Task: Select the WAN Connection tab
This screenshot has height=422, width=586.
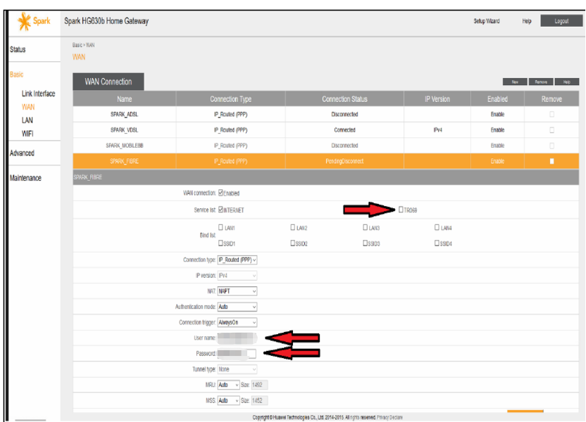Action: (108, 82)
